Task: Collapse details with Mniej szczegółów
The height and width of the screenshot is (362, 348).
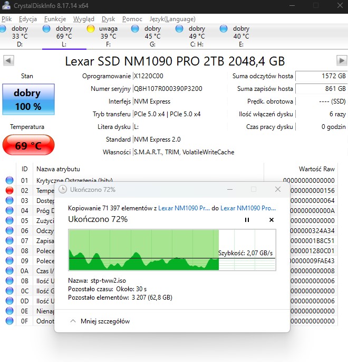Action: (100, 321)
